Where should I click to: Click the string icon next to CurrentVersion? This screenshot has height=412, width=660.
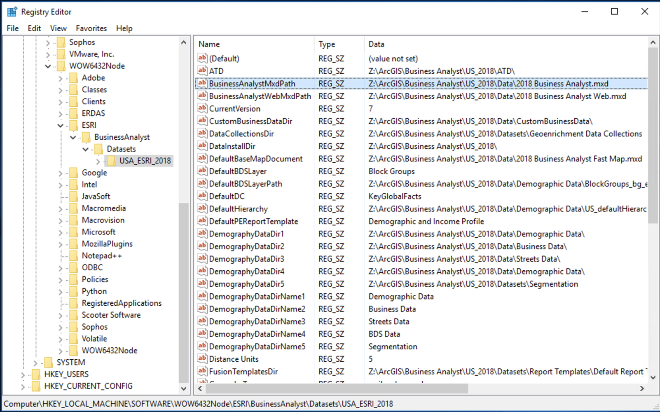(x=202, y=108)
